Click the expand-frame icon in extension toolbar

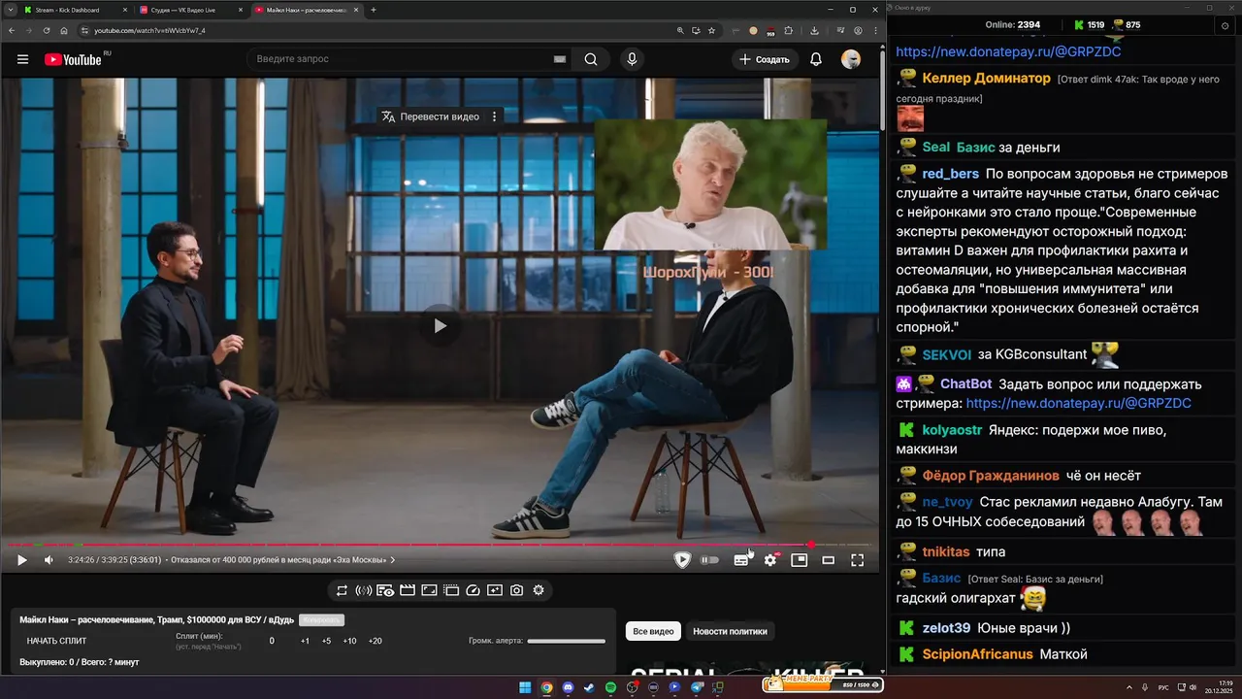click(x=429, y=590)
